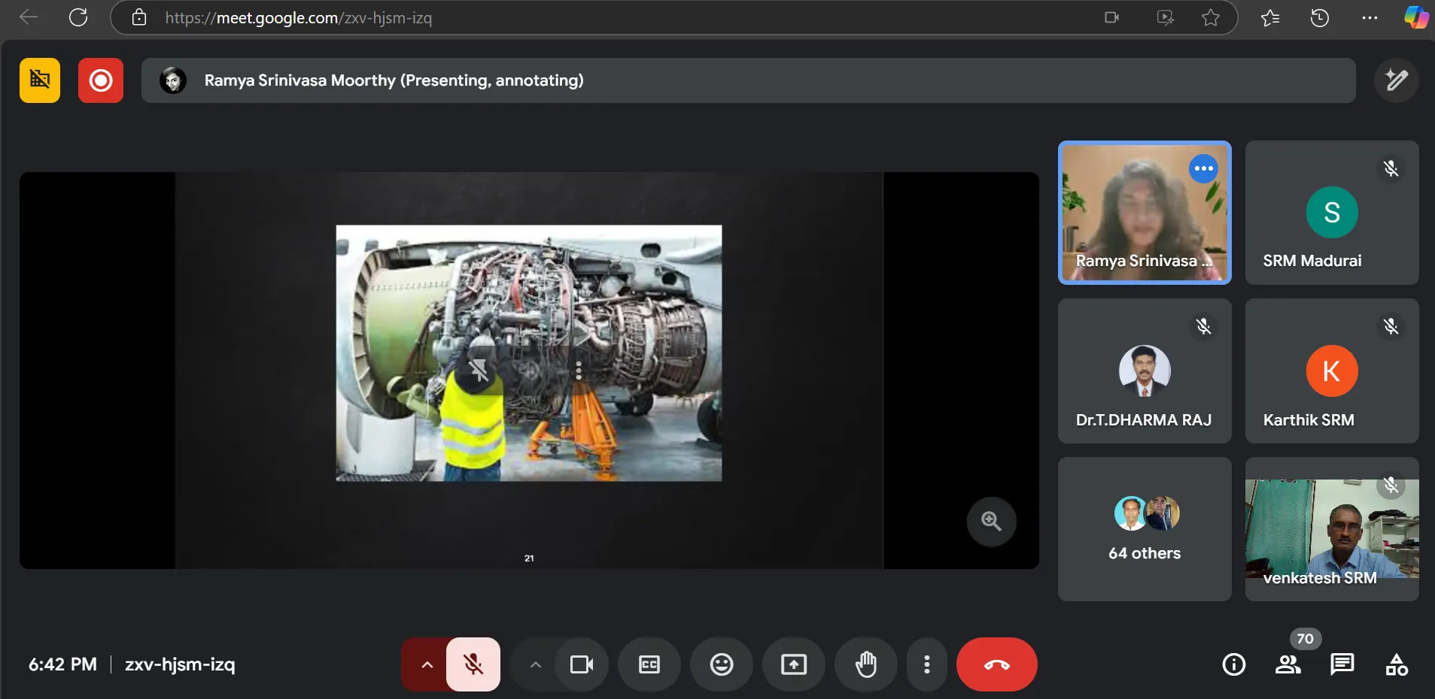1435x699 pixels.
Task: Zoom into the presented engine slide
Action: click(991, 521)
